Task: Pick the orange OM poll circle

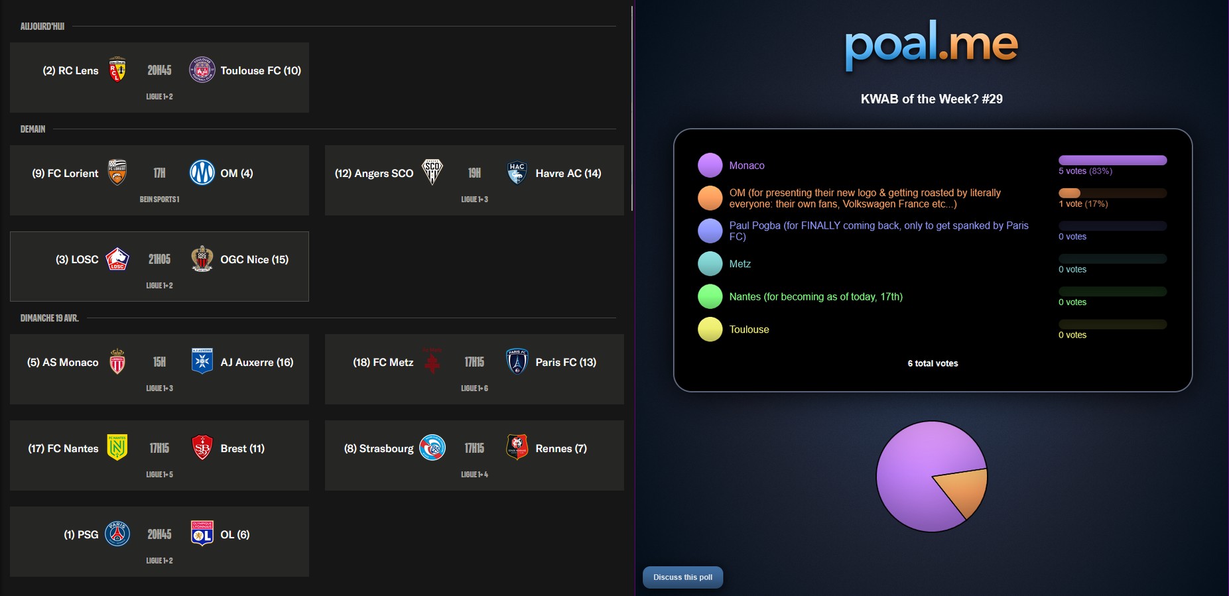Action: point(710,198)
